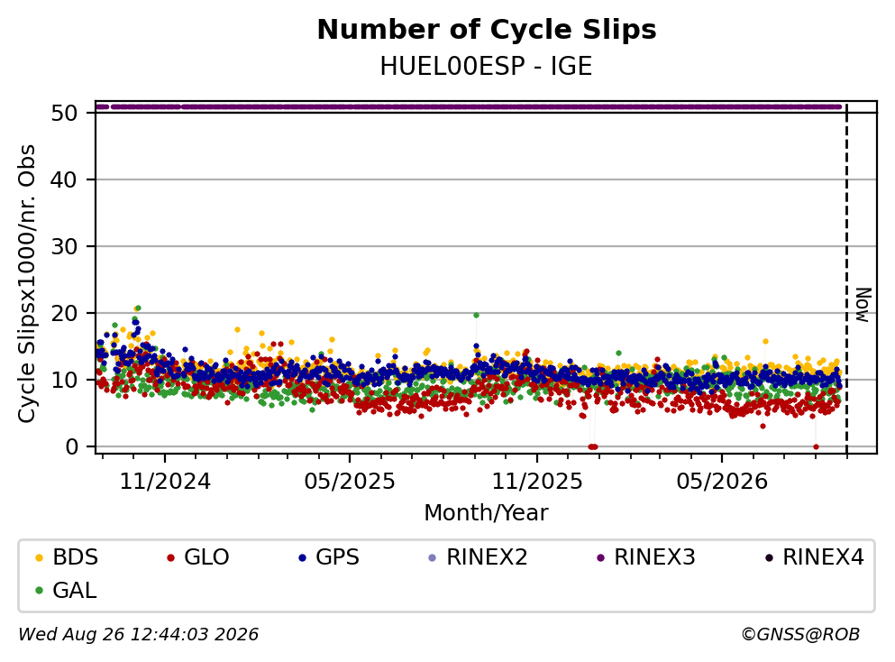Click the 11/2025 x-axis tick label
Viewport: 895px width, 662px height.
537,482
